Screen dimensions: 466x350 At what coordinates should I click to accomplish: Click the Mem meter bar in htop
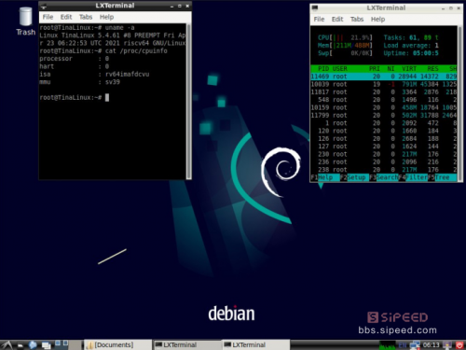click(345, 46)
